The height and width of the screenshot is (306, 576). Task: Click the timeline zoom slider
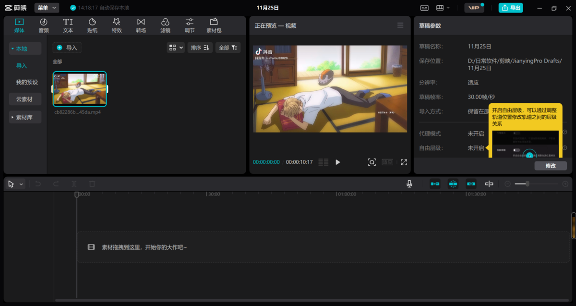click(537, 184)
